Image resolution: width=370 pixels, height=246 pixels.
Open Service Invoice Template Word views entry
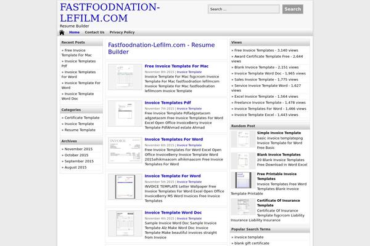click(266, 88)
